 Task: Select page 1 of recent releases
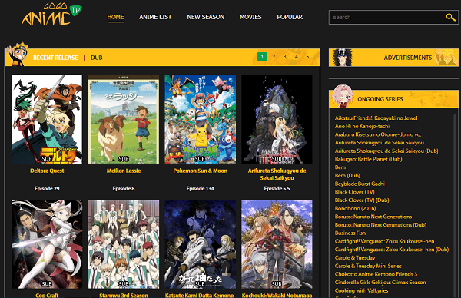coord(262,57)
